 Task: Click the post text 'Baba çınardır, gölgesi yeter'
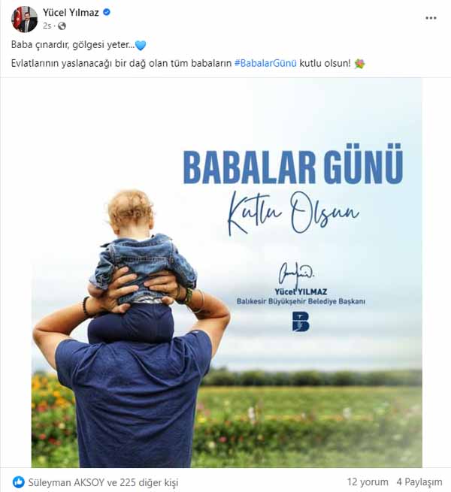point(71,45)
